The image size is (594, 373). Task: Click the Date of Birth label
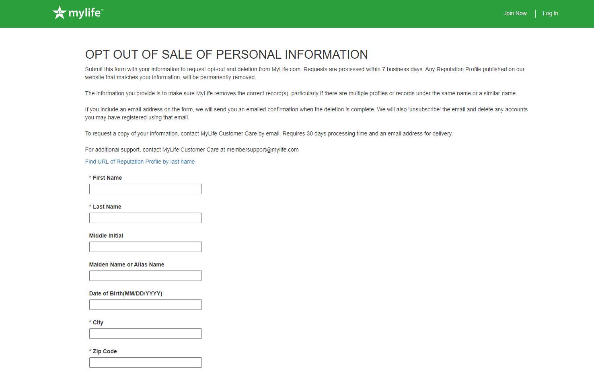[x=126, y=293]
